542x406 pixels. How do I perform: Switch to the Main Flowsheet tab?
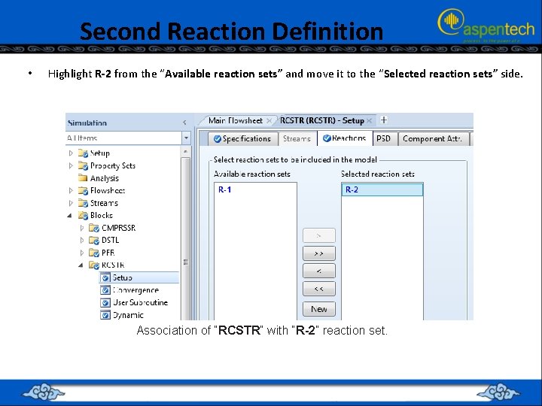coord(236,120)
